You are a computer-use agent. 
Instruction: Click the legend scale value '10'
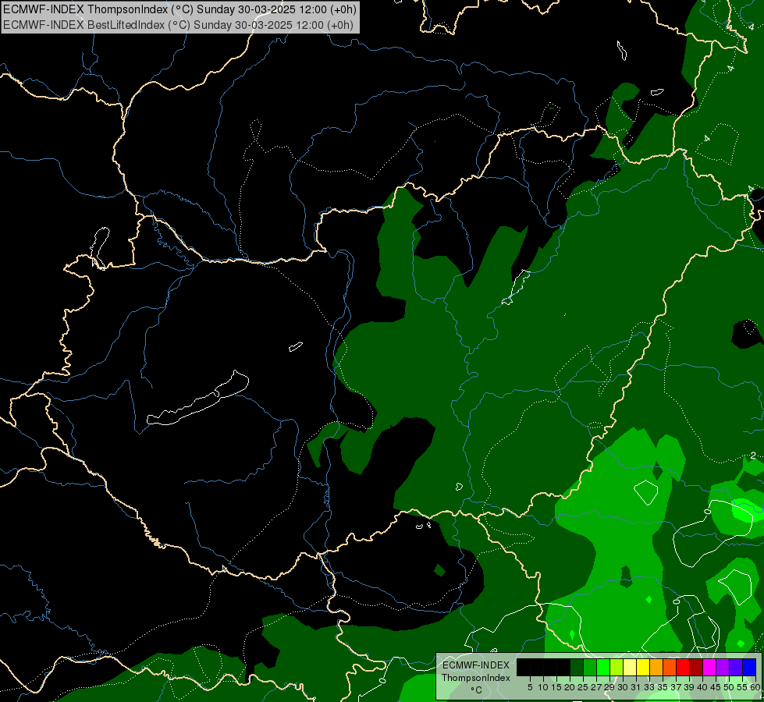[543, 687]
